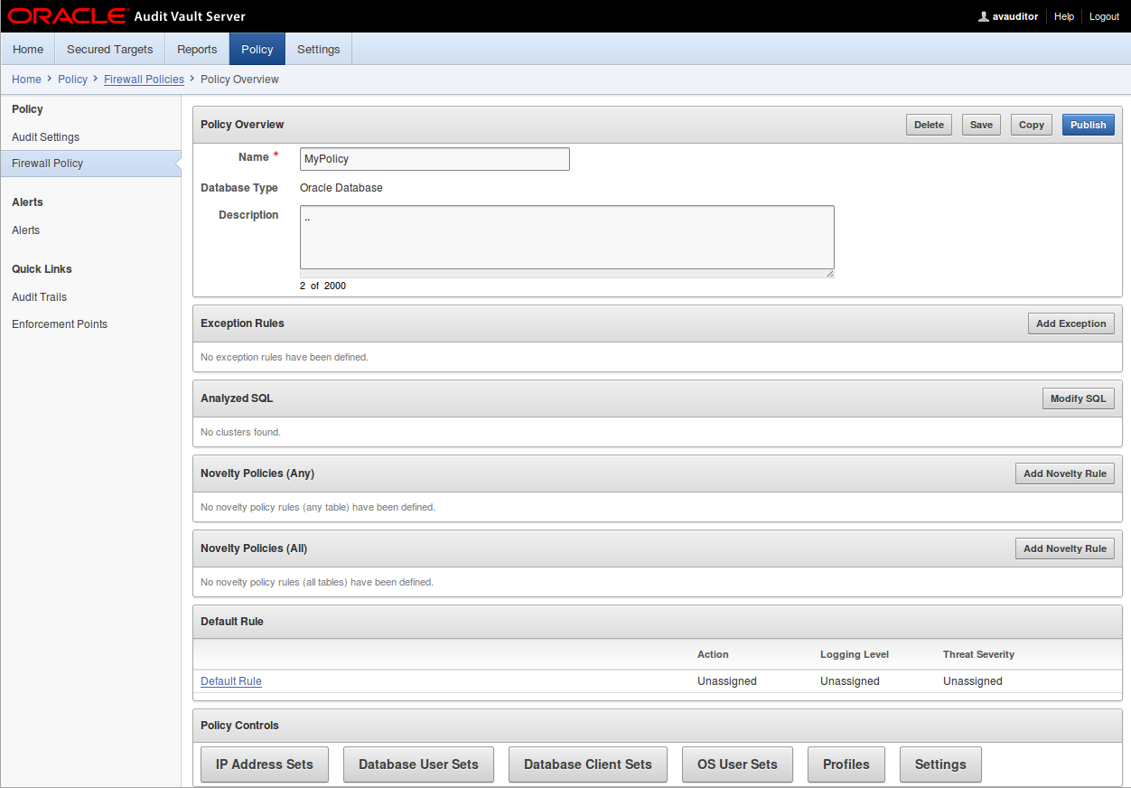Open the Help link
Viewport: 1131px width, 788px height.
pos(1064,16)
